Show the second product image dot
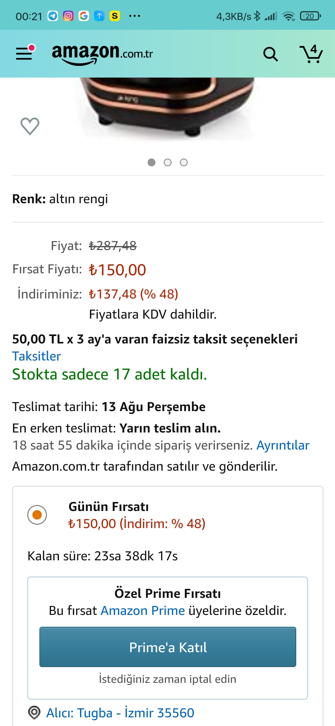The height and width of the screenshot is (726, 335). click(x=167, y=163)
